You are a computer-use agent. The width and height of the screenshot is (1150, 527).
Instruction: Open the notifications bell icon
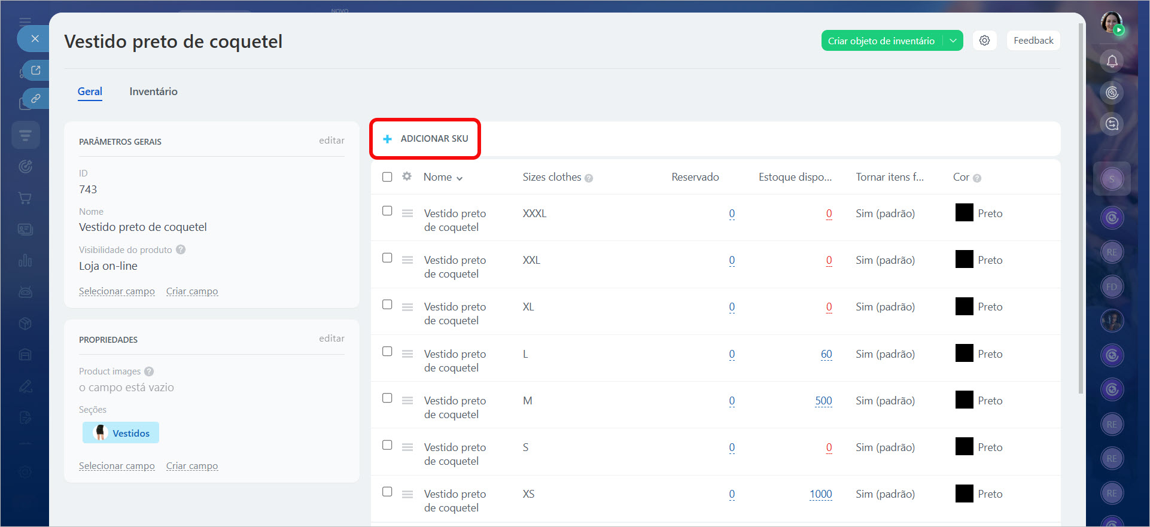coord(1112,61)
